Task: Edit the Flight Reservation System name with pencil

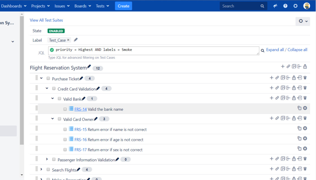Action: [x=89, y=66]
